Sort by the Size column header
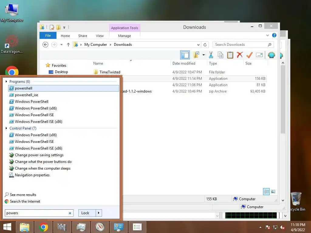 248,63
